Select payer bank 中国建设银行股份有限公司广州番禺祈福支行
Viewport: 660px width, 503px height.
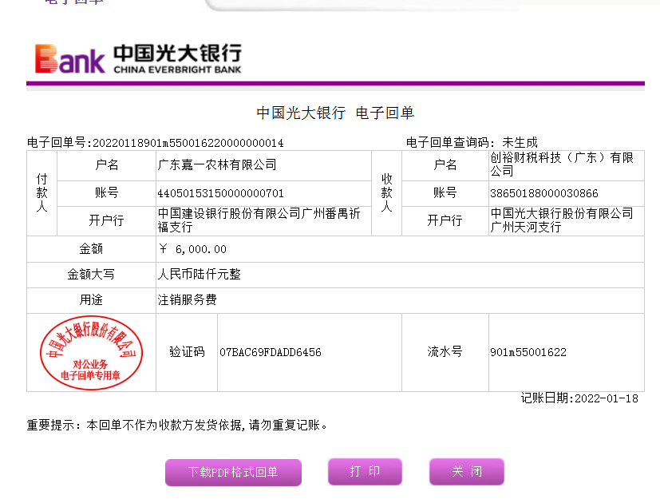pyautogui.click(x=259, y=220)
